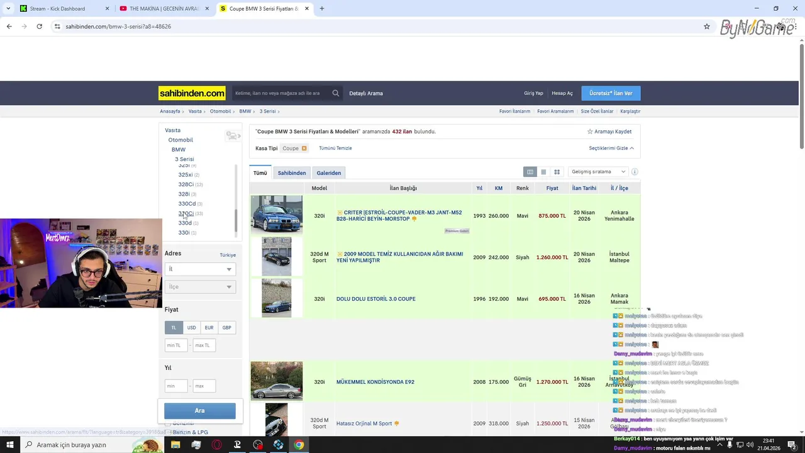The width and height of the screenshot is (805, 453).
Task: Click Benzin & LPG fuel checkbox
Action: [167, 432]
